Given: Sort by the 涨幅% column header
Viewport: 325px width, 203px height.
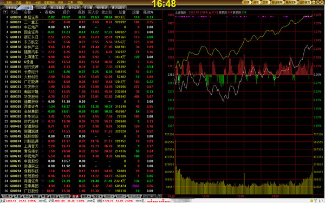Looking at the screenshot, I should (x=50, y=12).
